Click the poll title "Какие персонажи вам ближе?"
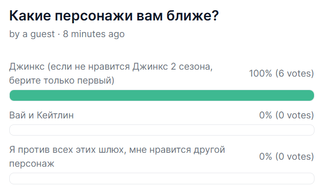Image resolution: width=327 pixels, height=195 pixels. pyautogui.click(x=114, y=16)
